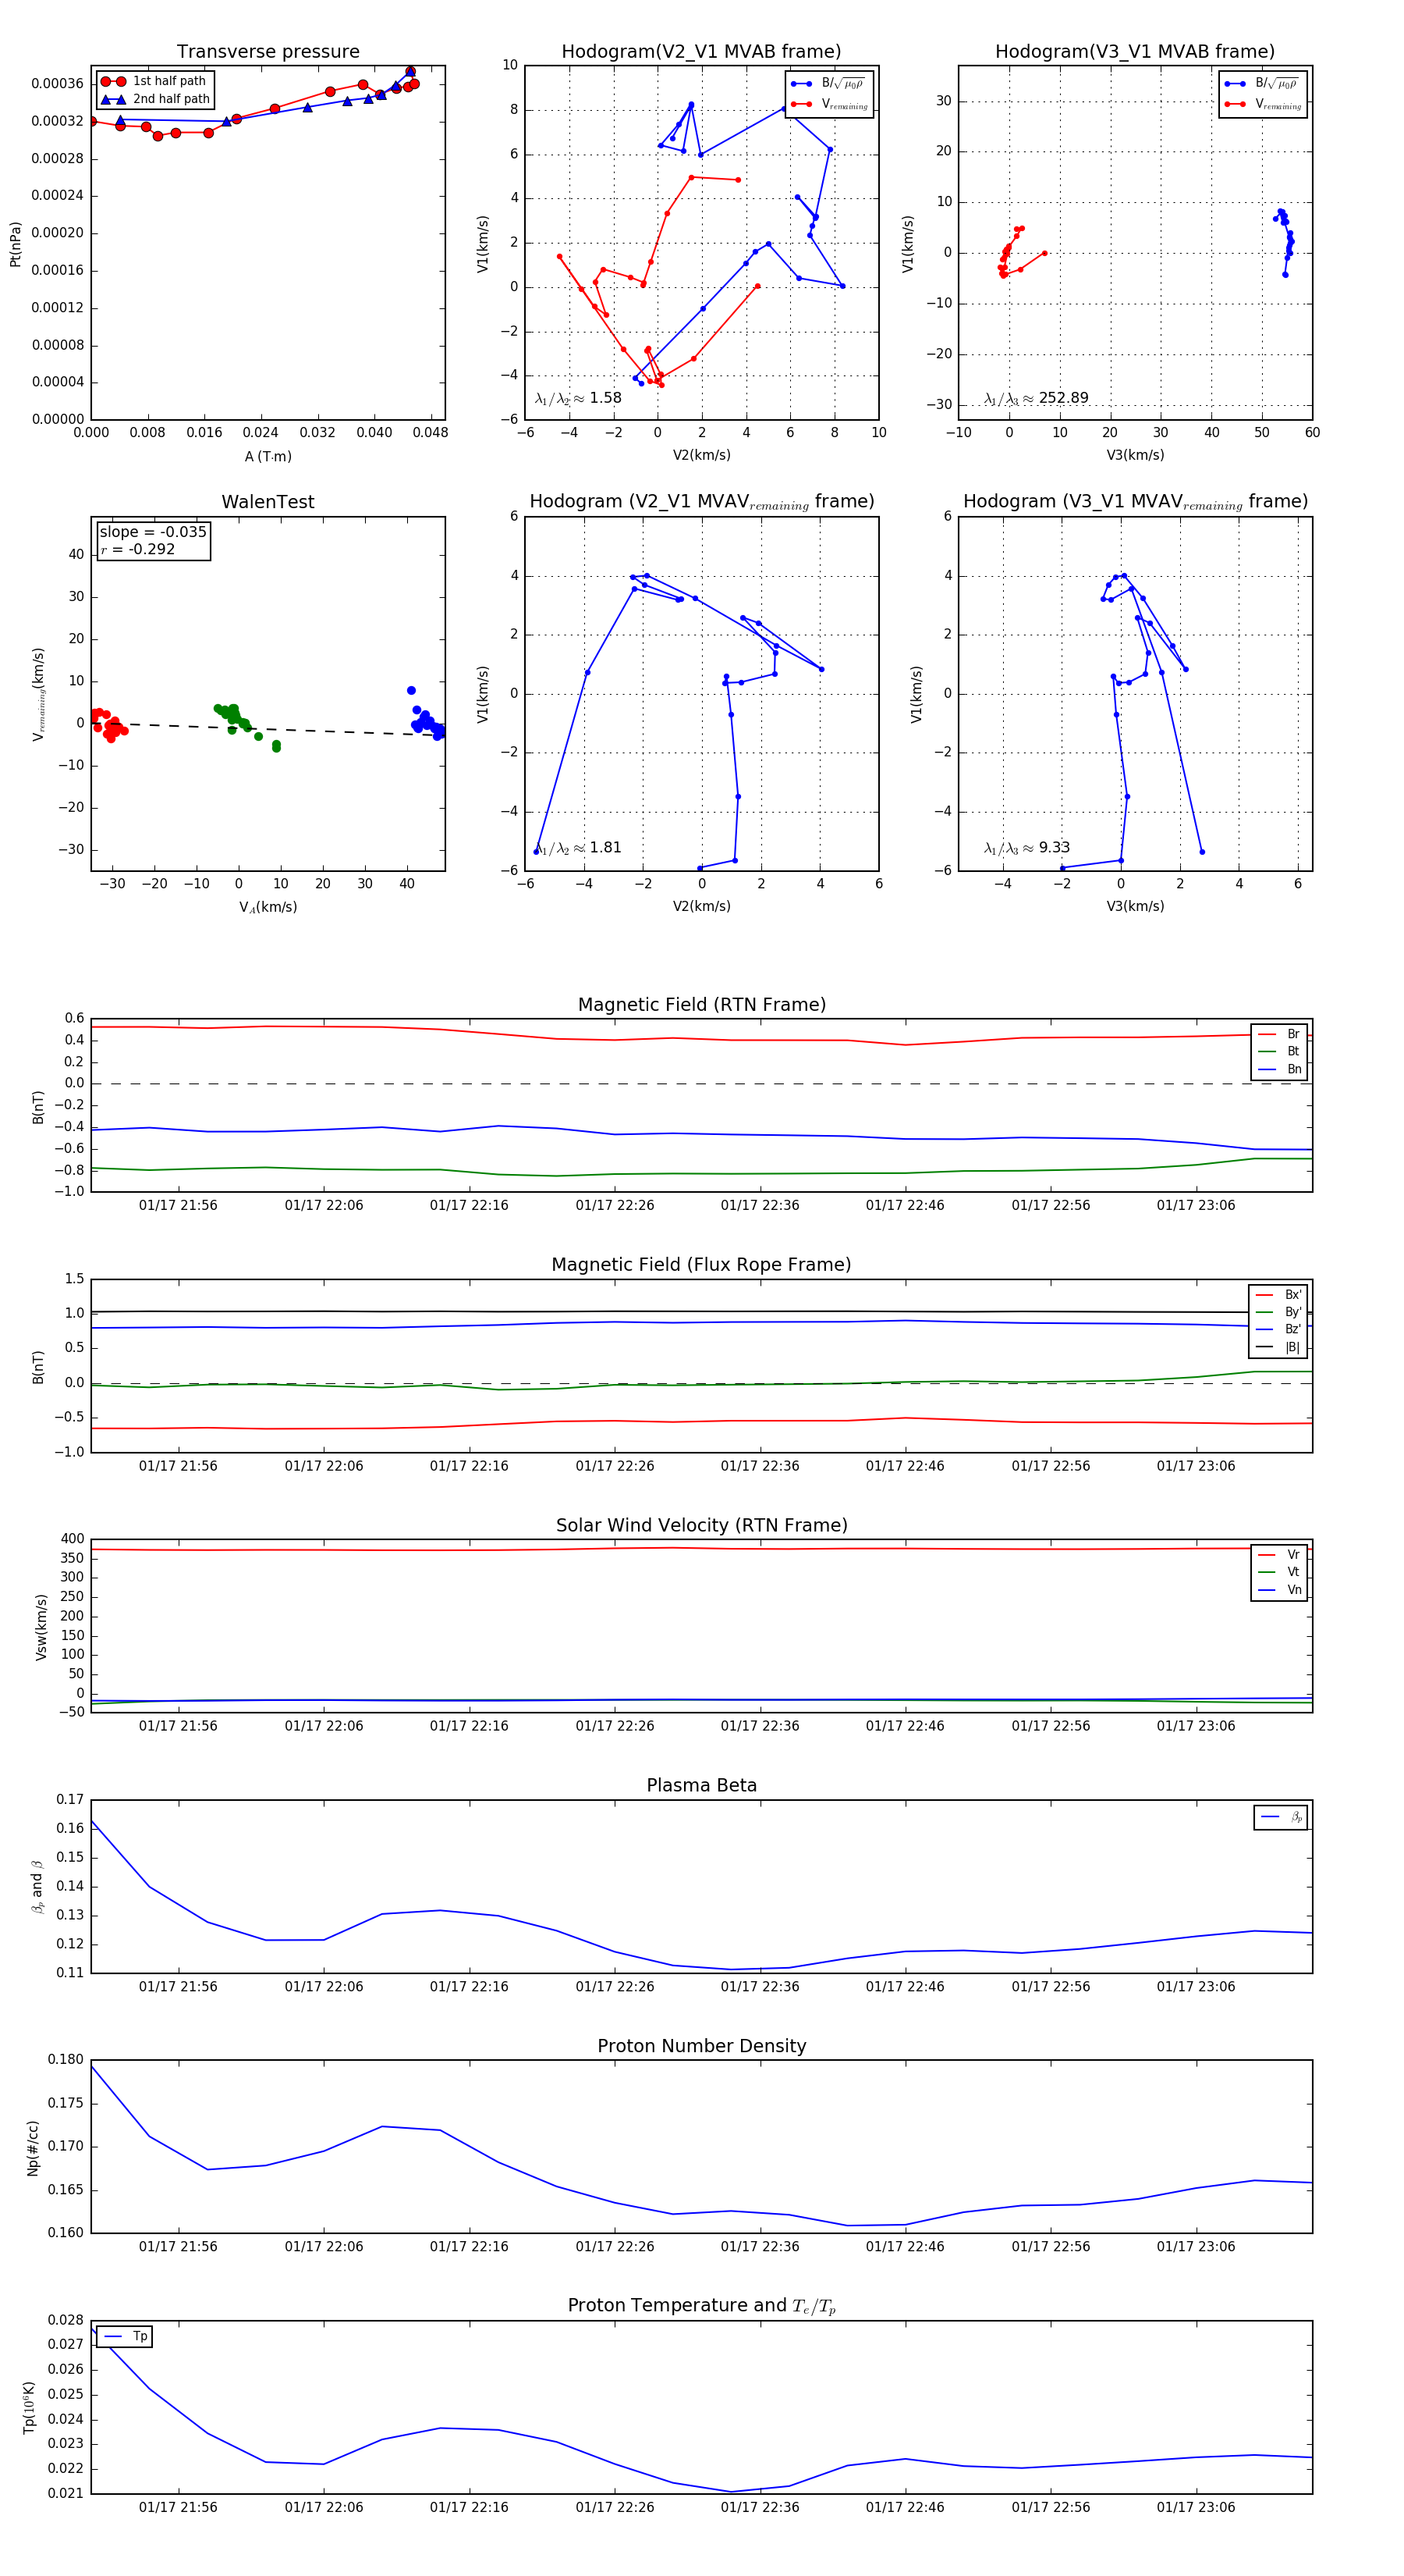Click the "Vsw(km/s)" y-axis label
This screenshot has height=2576, width=1404.
point(41,1627)
